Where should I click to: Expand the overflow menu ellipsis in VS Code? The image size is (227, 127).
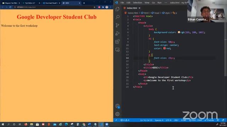166,2
